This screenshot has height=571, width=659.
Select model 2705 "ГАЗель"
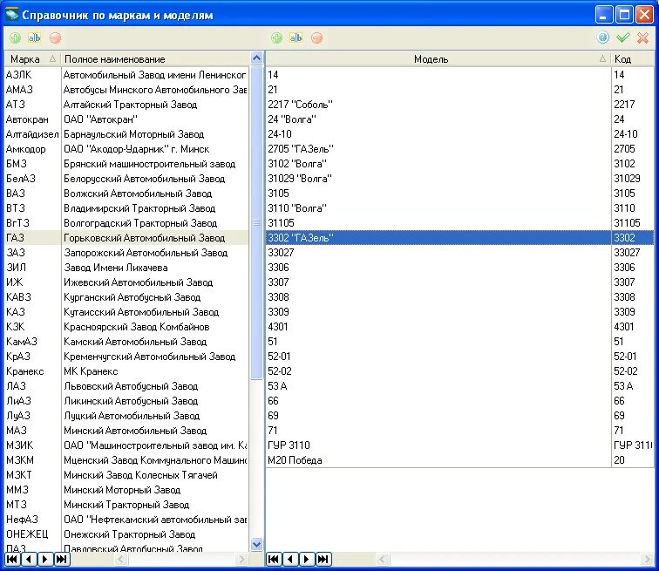click(438, 149)
